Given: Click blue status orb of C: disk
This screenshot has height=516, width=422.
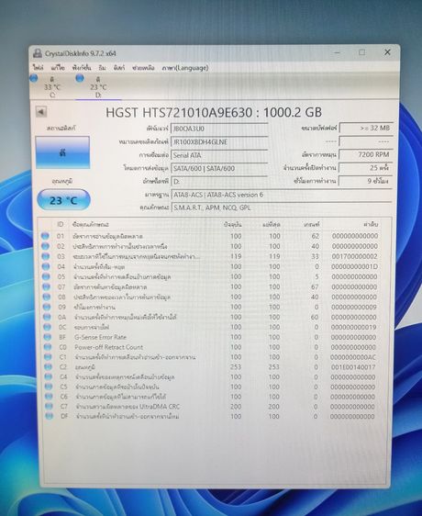Looking at the screenshot, I should coord(34,78).
